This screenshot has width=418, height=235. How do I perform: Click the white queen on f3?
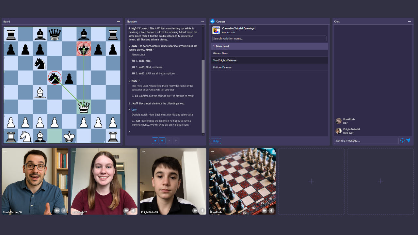(84, 107)
